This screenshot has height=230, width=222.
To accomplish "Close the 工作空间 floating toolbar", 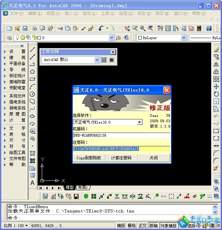I will [x=113, y=52].
